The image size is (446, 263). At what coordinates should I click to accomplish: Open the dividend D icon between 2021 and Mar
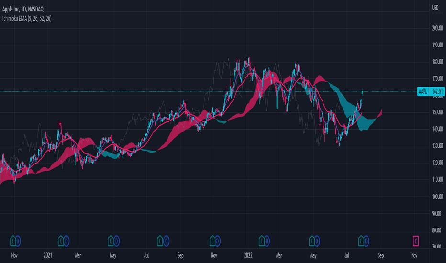66,241
